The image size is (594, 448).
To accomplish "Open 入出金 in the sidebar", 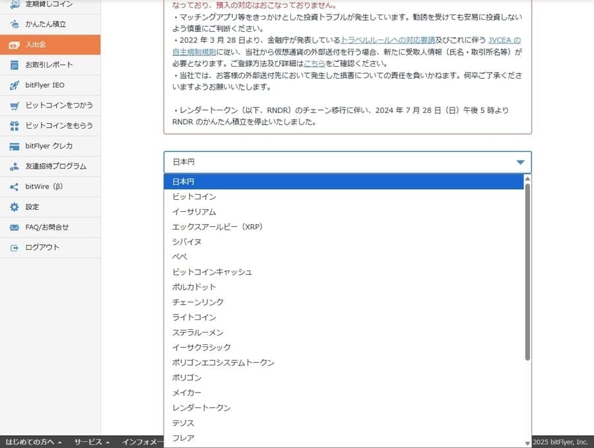I will point(50,45).
